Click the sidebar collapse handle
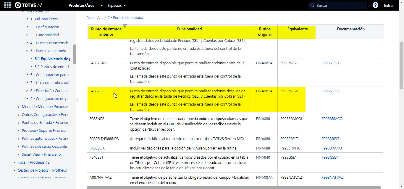 pos(77,100)
